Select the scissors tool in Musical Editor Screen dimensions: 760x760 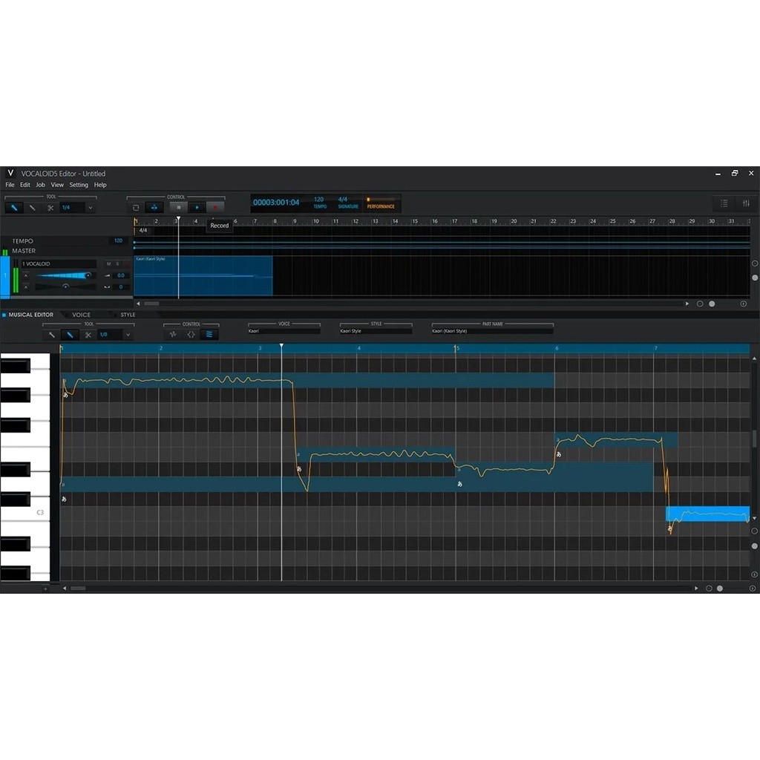pos(88,335)
